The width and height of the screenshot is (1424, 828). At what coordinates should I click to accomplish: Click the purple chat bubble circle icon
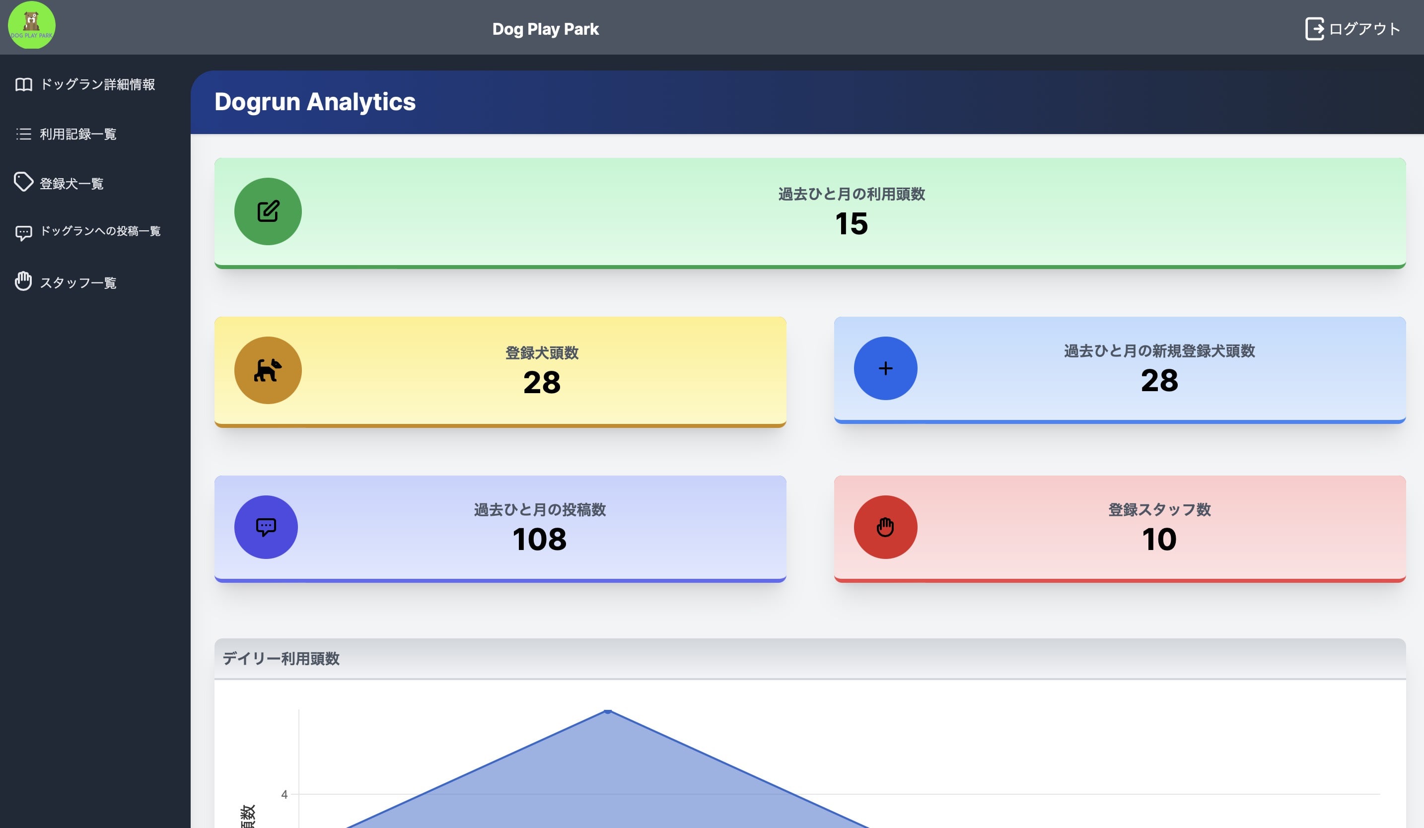266,527
